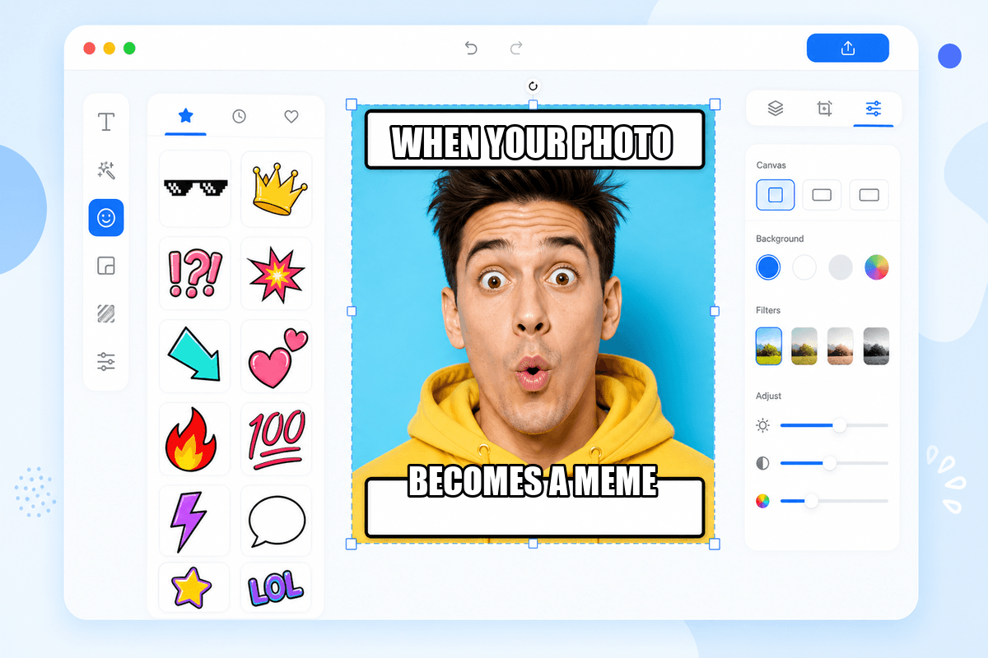Click the contrast slider handle
This screenshot has height=658, width=988.
[829, 463]
